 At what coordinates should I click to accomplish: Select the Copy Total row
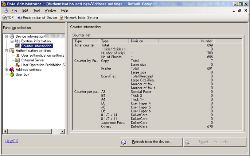pyautogui.click(x=144, y=61)
